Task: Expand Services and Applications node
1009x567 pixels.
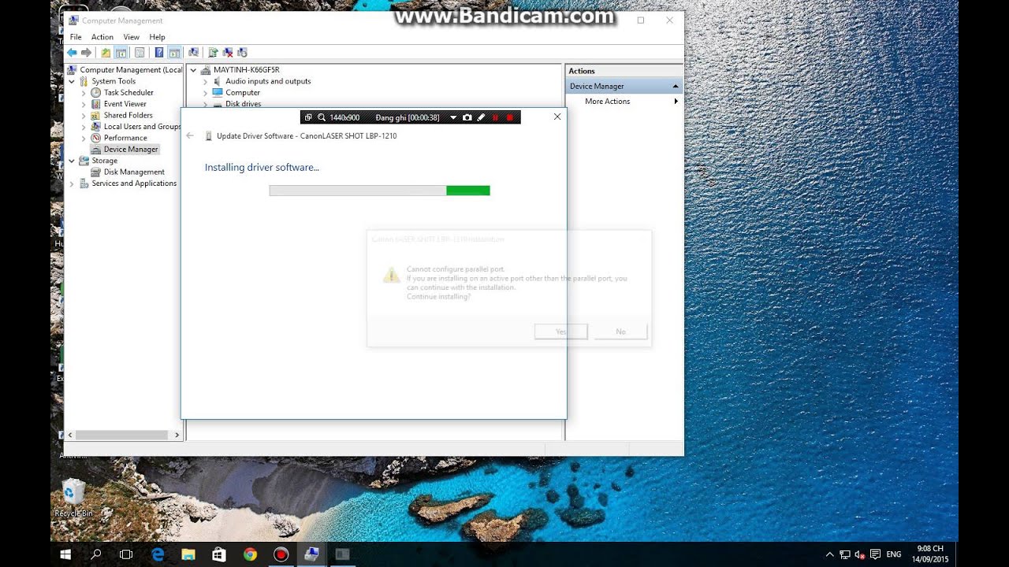Action: 73,183
